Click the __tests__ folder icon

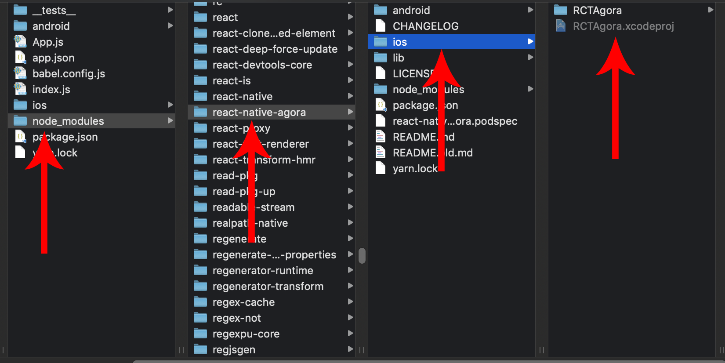coord(20,10)
